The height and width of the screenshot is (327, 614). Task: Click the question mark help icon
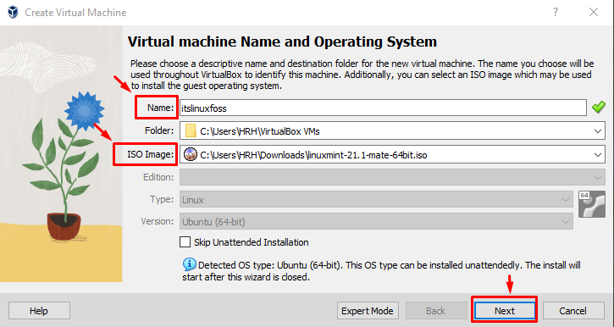tap(556, 12)
